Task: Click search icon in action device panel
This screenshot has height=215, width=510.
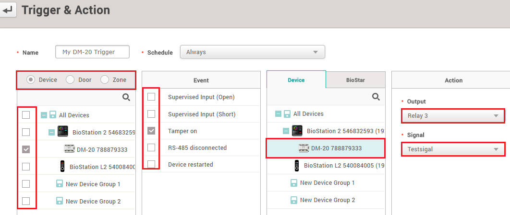Action: [376, 97]
